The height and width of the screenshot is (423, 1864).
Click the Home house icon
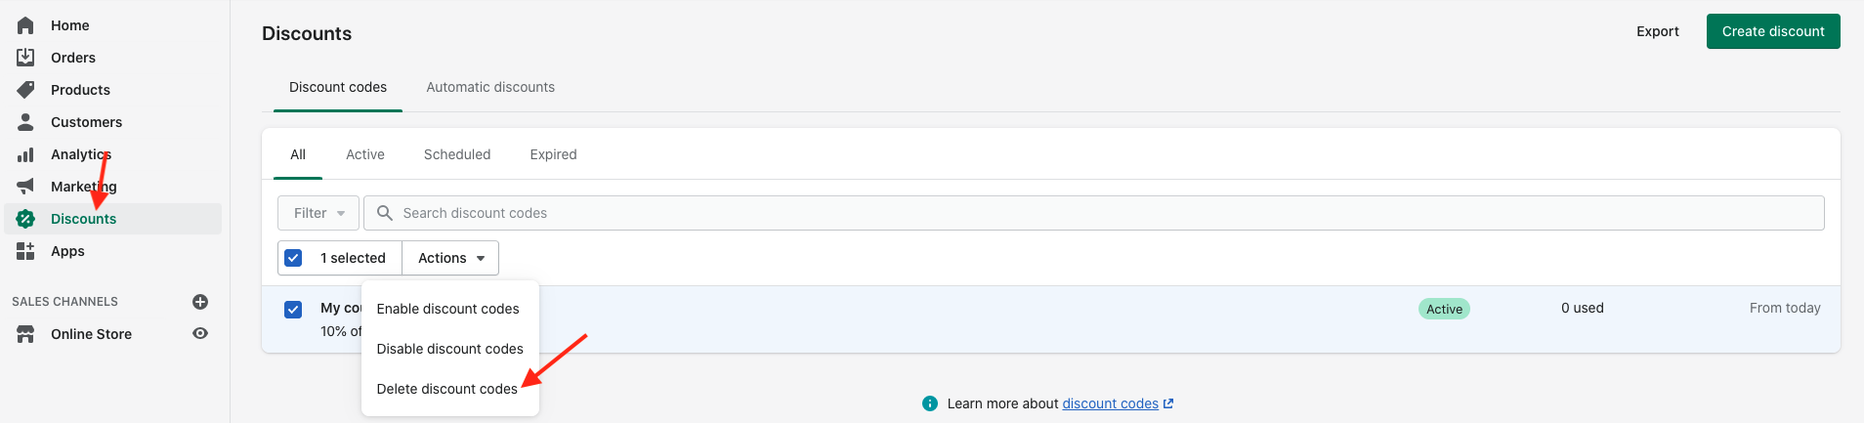(x=25, y=25)
